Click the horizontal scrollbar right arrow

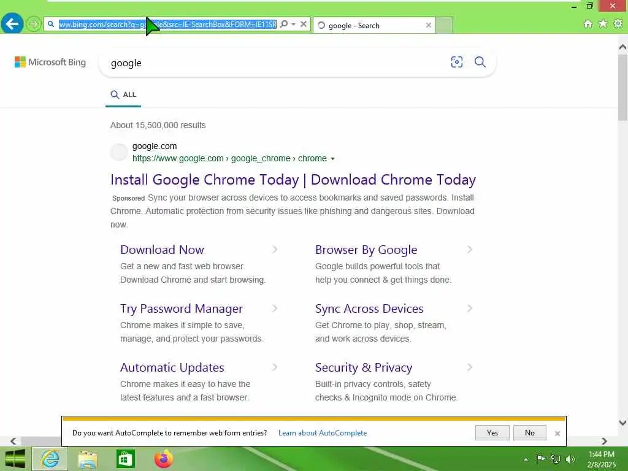604,441
